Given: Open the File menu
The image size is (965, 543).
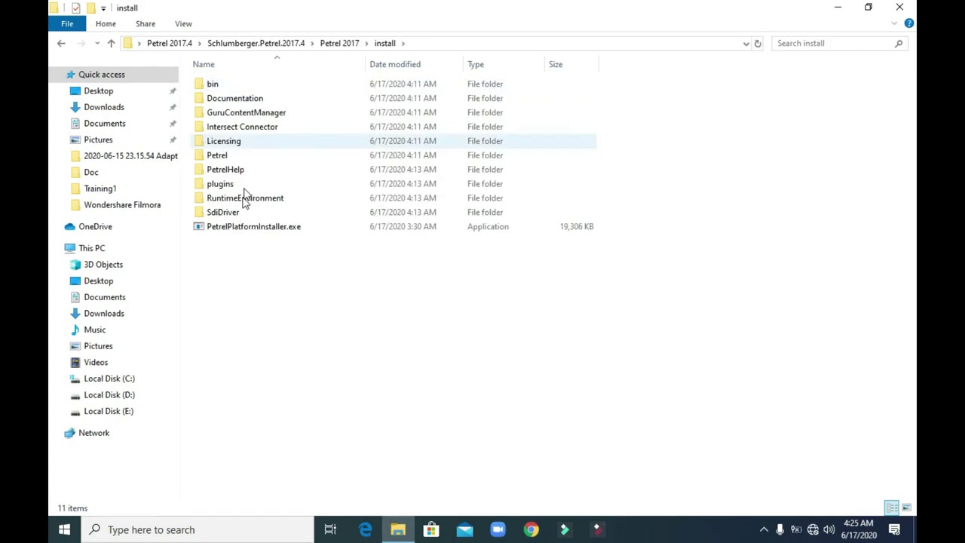Looking at the screenshot, I should tap(67, 23).
